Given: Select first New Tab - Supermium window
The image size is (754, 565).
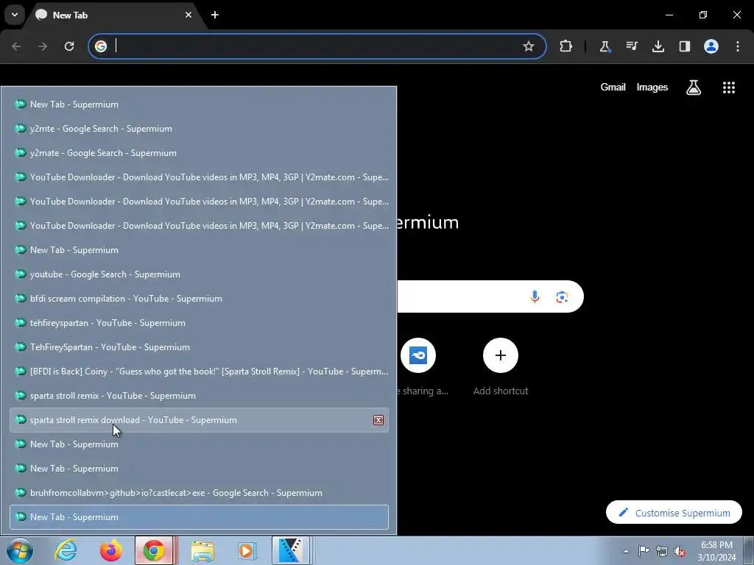Looking at the screenshot, I should click(x=199, y=104).
